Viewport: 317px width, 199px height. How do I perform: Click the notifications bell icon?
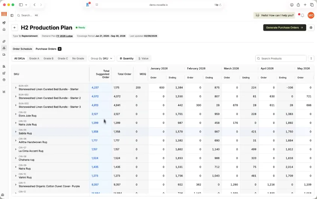click(x=302, y=15)
